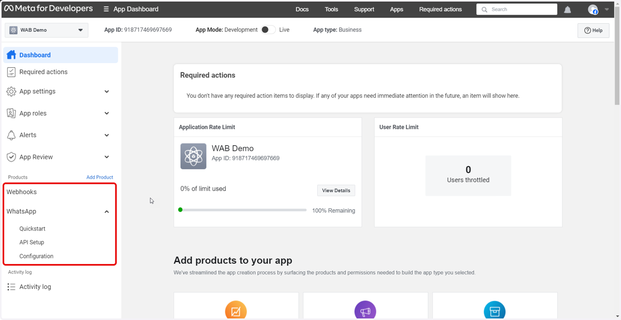Open Apps in the top navigation
621x320 pixels.
(397, 9)
